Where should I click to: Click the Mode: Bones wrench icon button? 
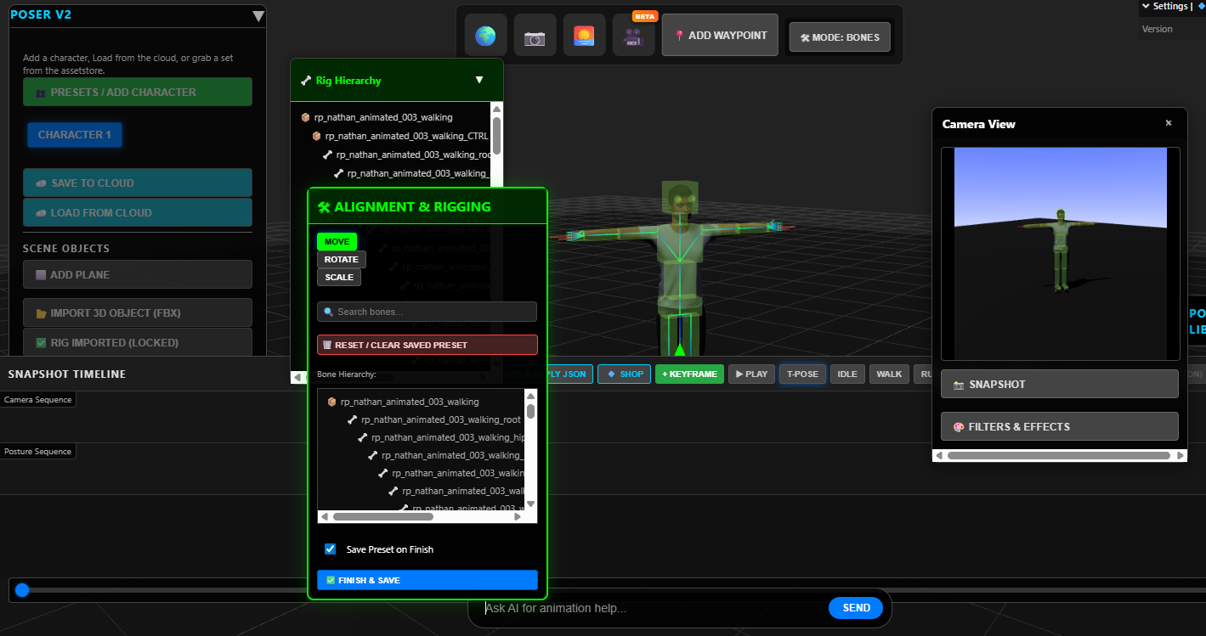(839, 37)
